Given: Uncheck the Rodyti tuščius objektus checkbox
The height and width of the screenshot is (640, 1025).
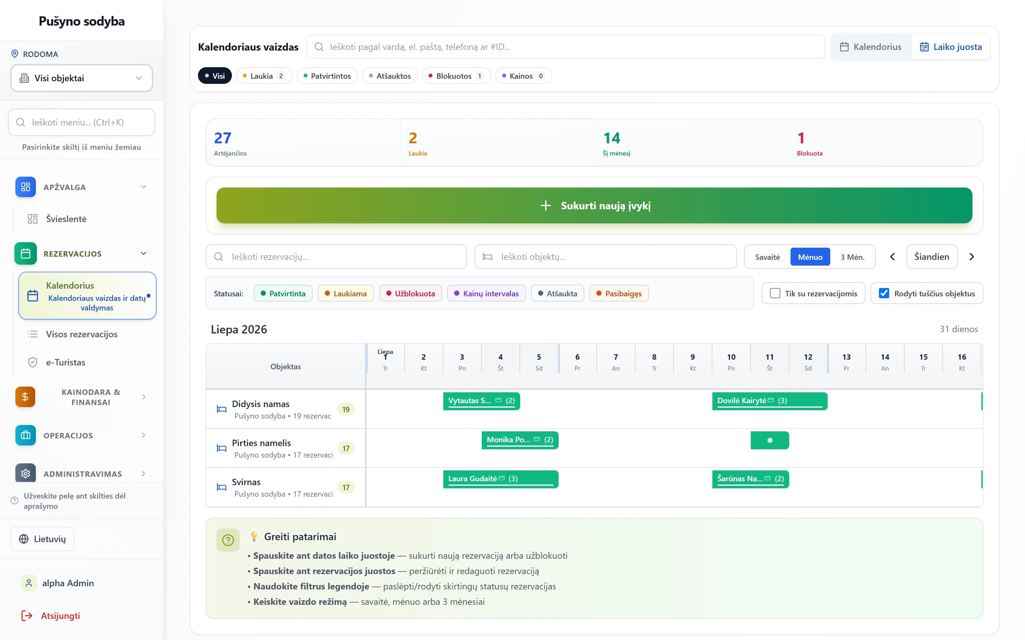Looking at the screenshot, I should point(884,293).
